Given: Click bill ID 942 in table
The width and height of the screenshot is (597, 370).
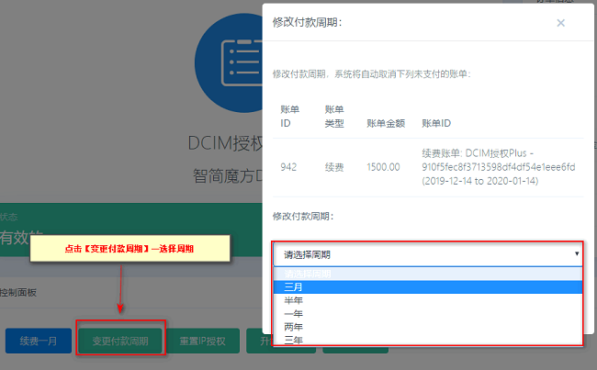Looking at the screenshot, I should point(288,167).
